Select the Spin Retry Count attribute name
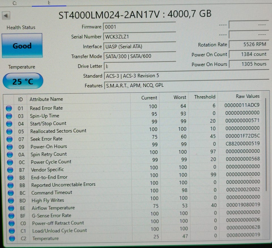Viewport: 272px width, 248px height. tap(48, 154)
